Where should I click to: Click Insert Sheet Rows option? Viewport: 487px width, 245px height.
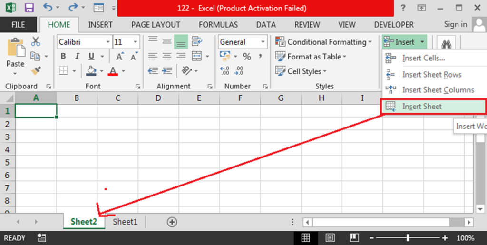[431, 75]
